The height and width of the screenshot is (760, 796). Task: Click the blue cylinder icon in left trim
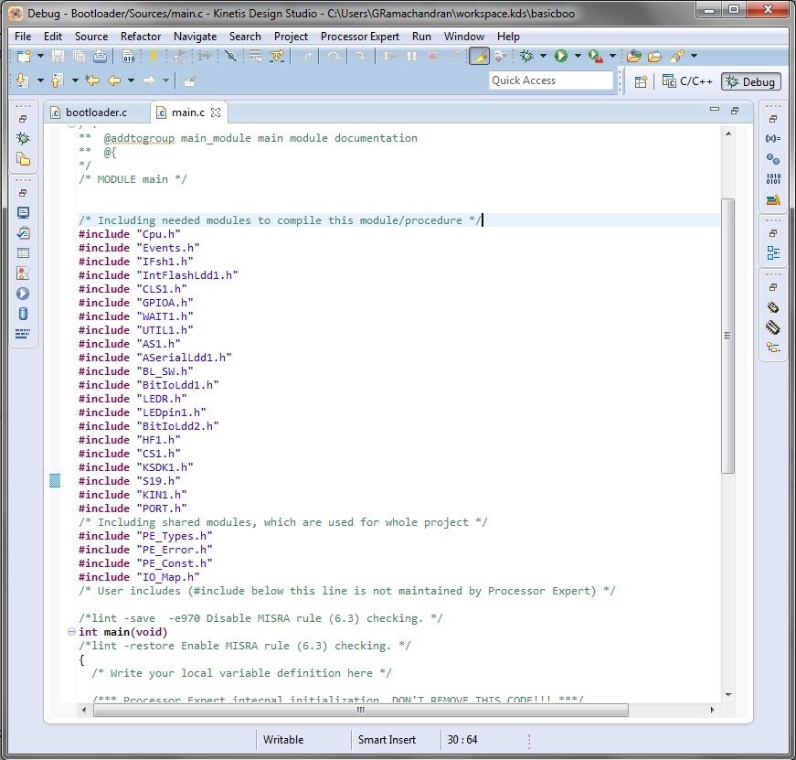[23, 314]
